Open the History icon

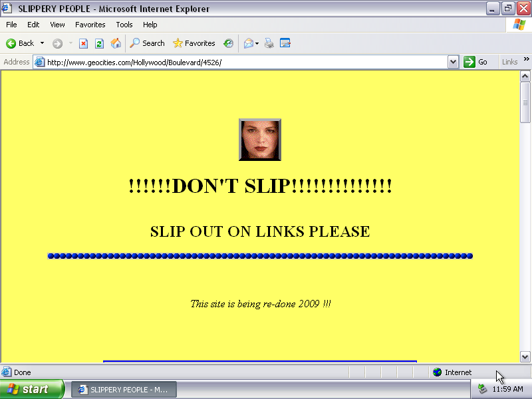pyautogui.click(x=228, y=43)
